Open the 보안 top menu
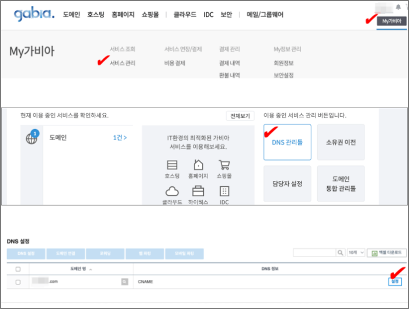The image size is (409, 309). [x=226, y=15]
